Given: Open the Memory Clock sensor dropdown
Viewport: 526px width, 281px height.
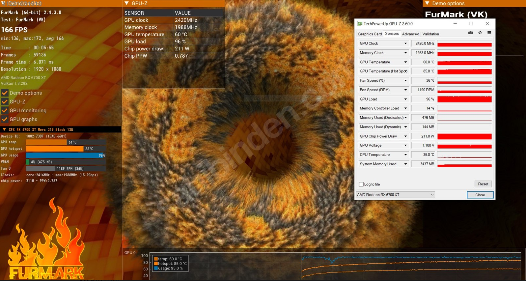Looking at the screenshot, I should pos(405,53).
